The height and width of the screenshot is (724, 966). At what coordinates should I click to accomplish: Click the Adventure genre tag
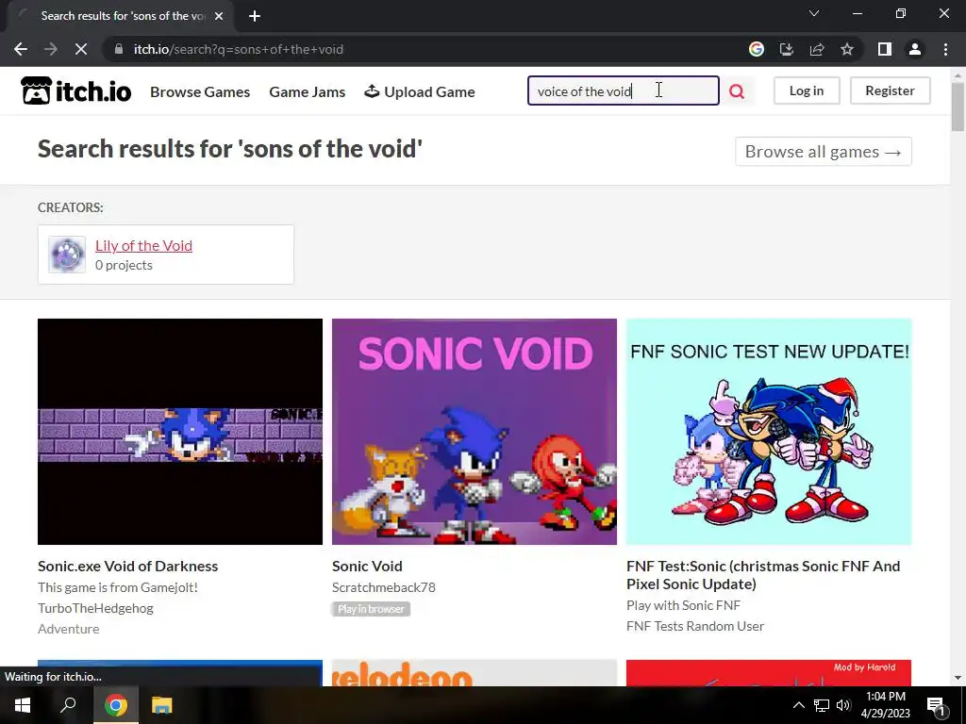pos(68,629)
